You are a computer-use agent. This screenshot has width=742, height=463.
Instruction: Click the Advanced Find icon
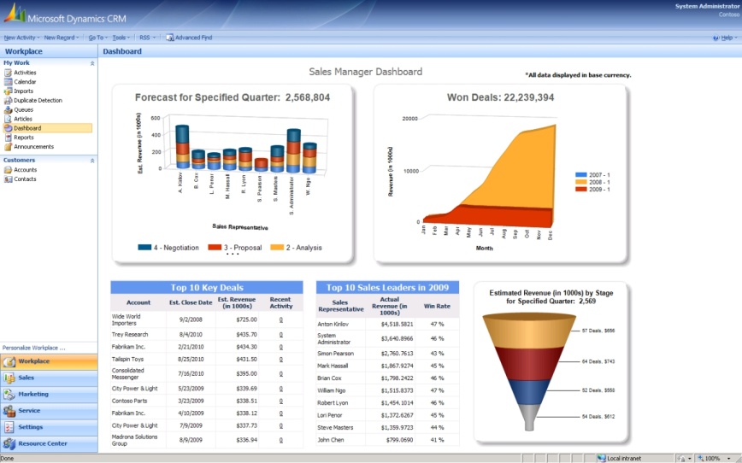point(170,38)
